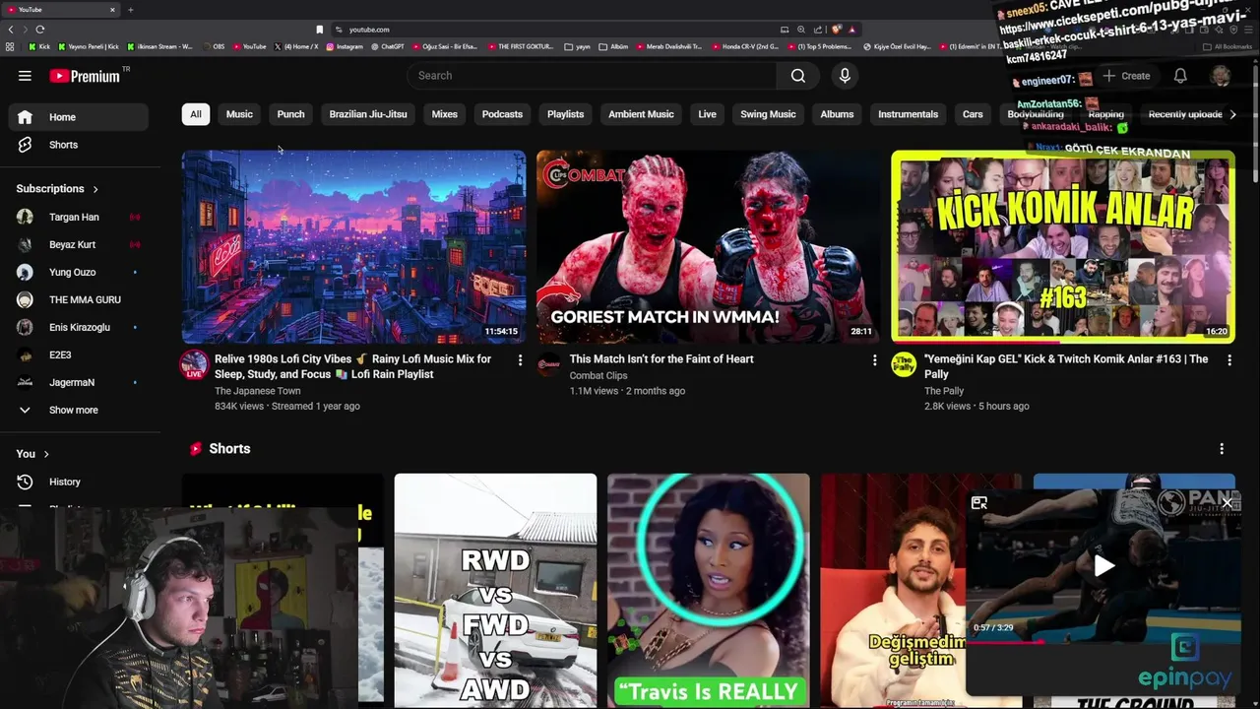Select the Instrumentals filter chip
The height and width of the screenshot is (709, 1260).
click(x=908, y=114)
